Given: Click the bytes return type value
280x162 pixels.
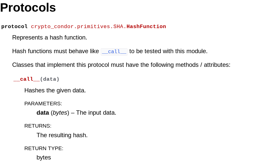Looking at the screenshot, I should point(44,157).
